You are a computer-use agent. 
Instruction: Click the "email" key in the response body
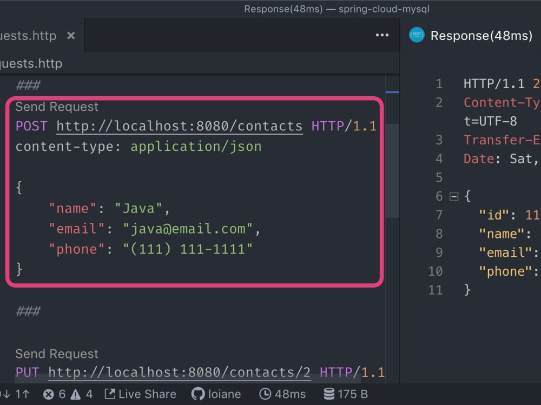coord(505,253)
